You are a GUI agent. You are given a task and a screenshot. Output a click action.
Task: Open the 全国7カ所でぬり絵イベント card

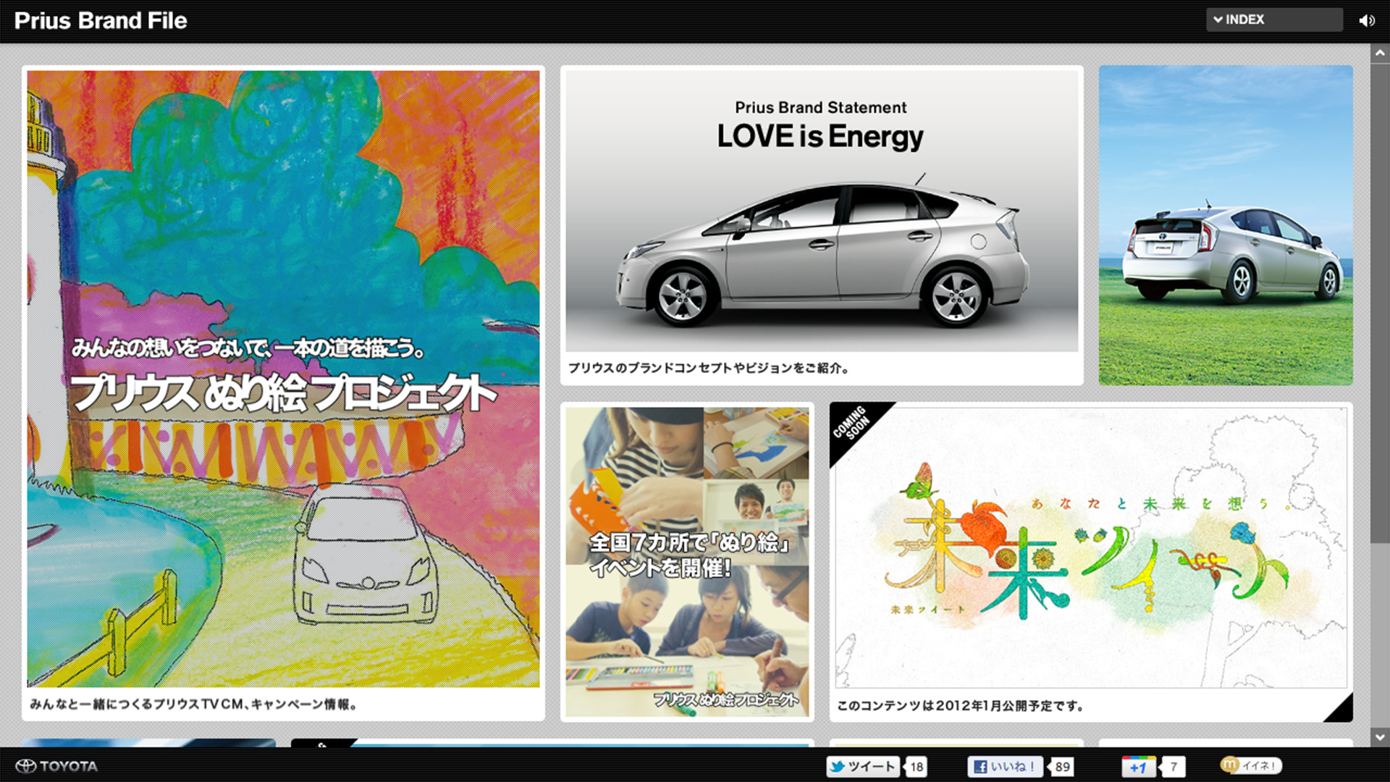[687, 562]
